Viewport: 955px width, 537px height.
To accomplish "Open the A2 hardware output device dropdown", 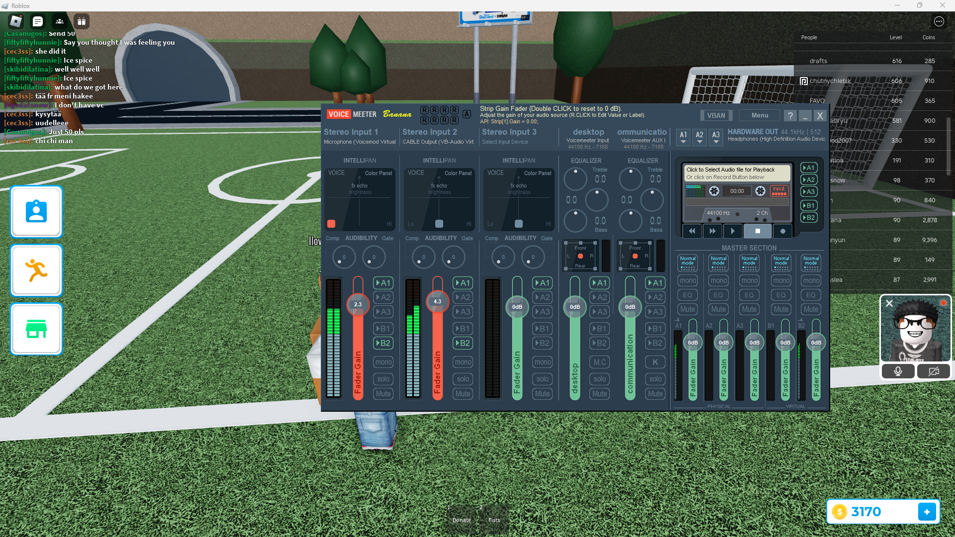I will pos(699,137).
